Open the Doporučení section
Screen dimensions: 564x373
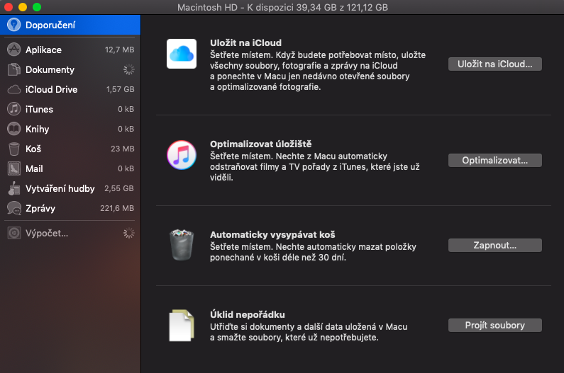point(70,25)
